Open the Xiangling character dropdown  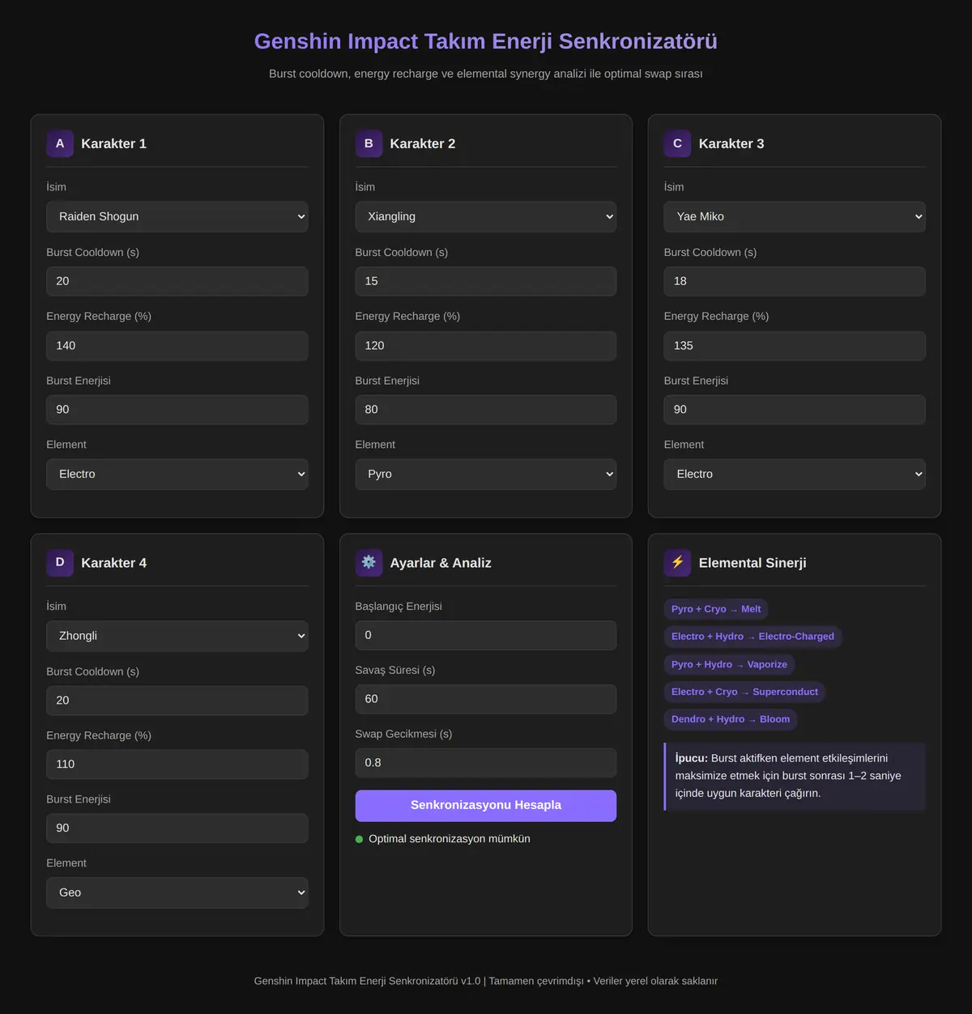pos(486,216)
